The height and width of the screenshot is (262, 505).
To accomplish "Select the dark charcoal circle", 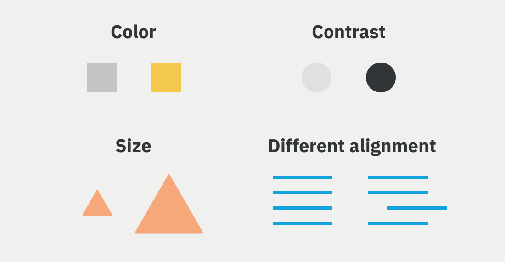I will [x=381, y=77].
